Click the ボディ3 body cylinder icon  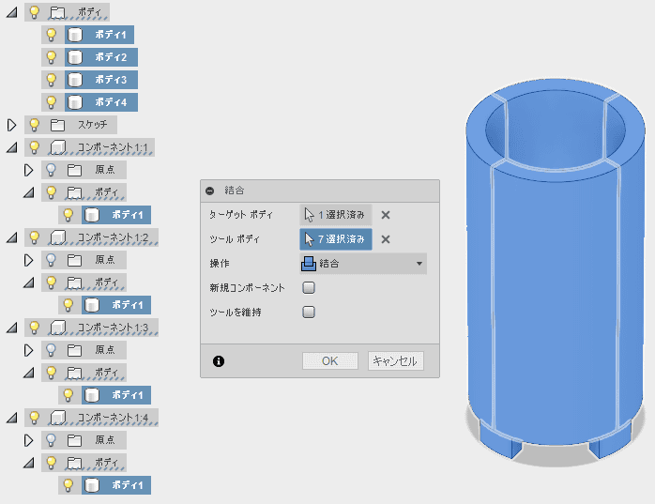[x=75, y=80]
